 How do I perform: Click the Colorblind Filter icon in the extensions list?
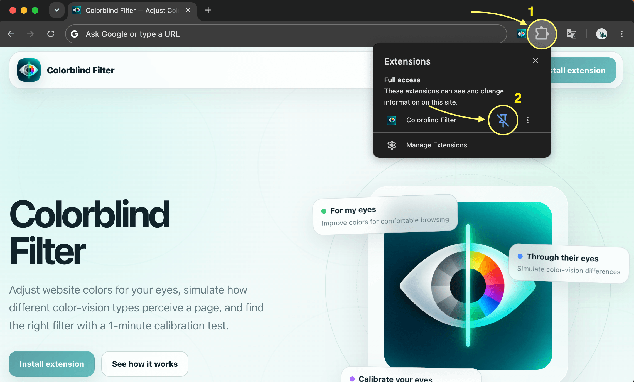coord(392,120)
